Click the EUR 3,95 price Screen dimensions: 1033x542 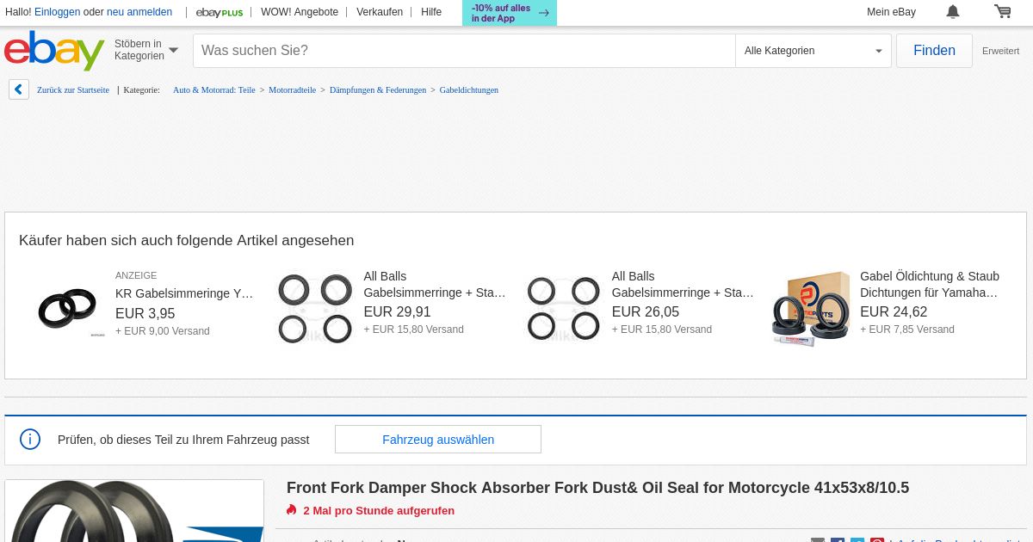click(x=145, y=314)
